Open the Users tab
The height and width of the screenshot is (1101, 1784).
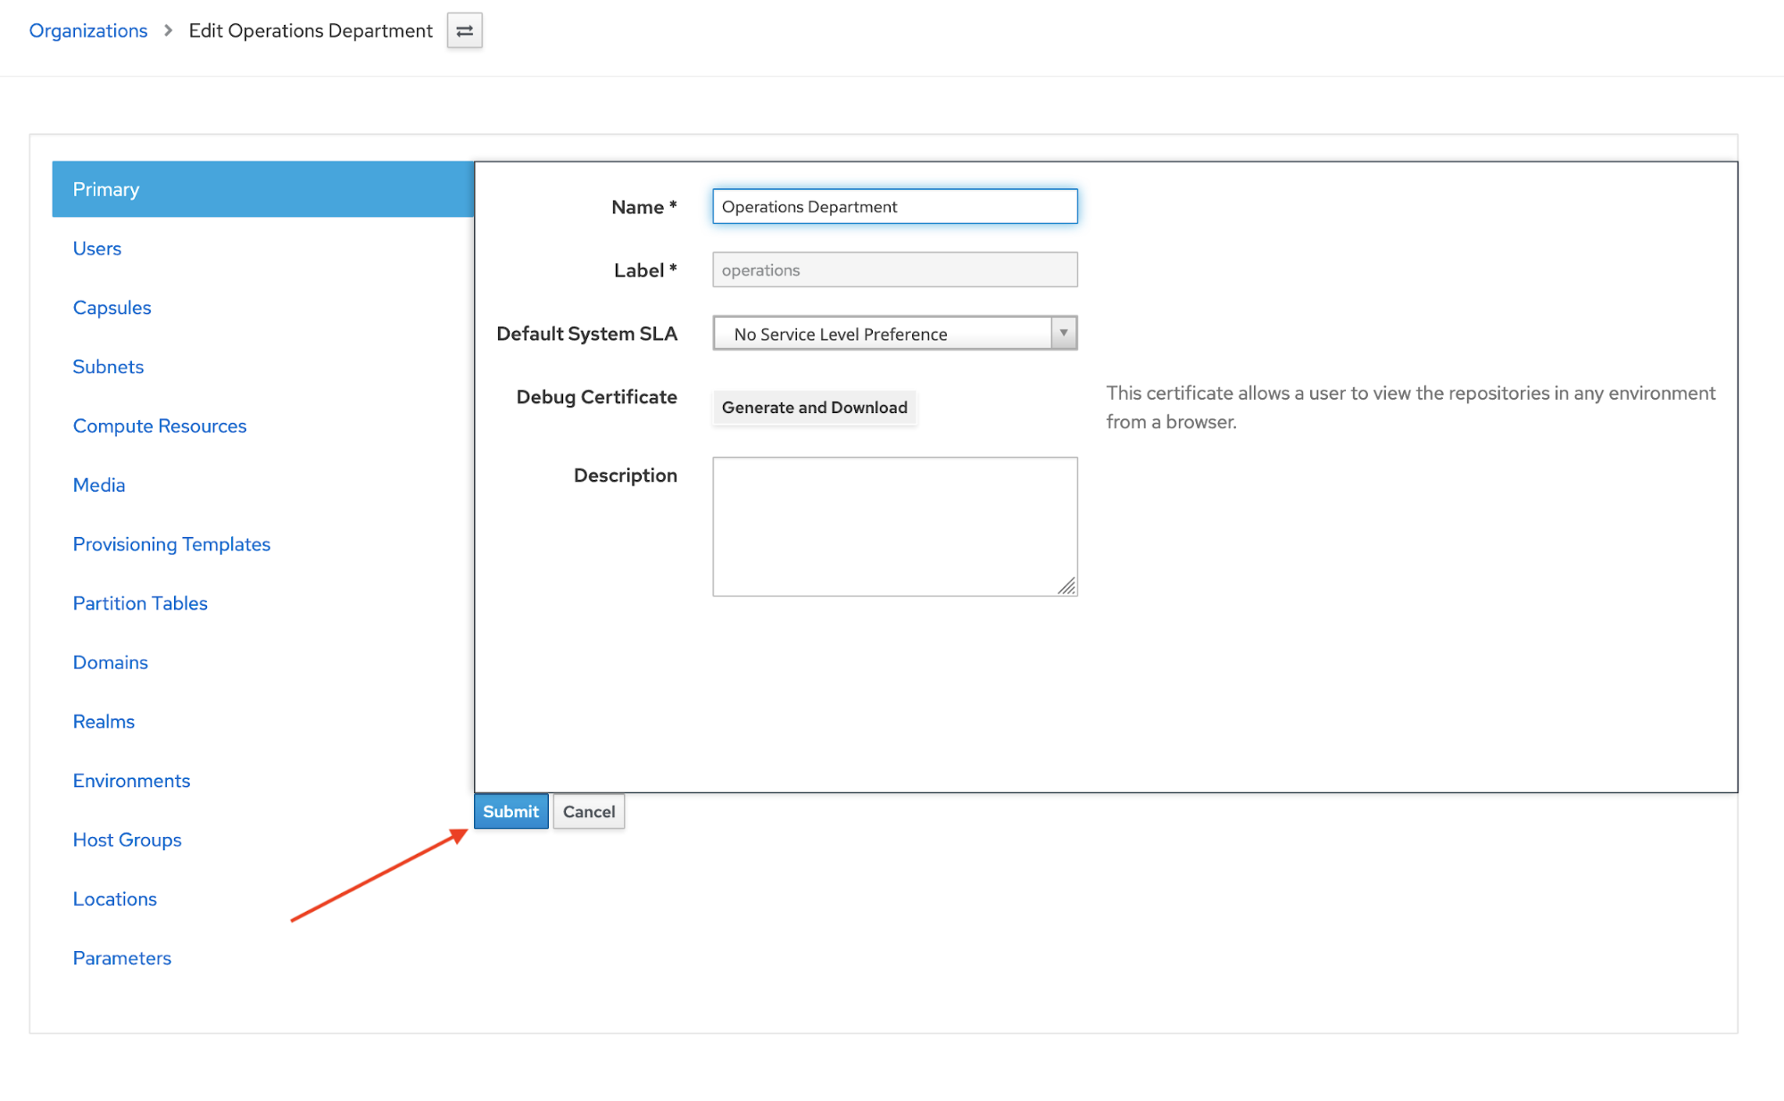click(96, 249)
